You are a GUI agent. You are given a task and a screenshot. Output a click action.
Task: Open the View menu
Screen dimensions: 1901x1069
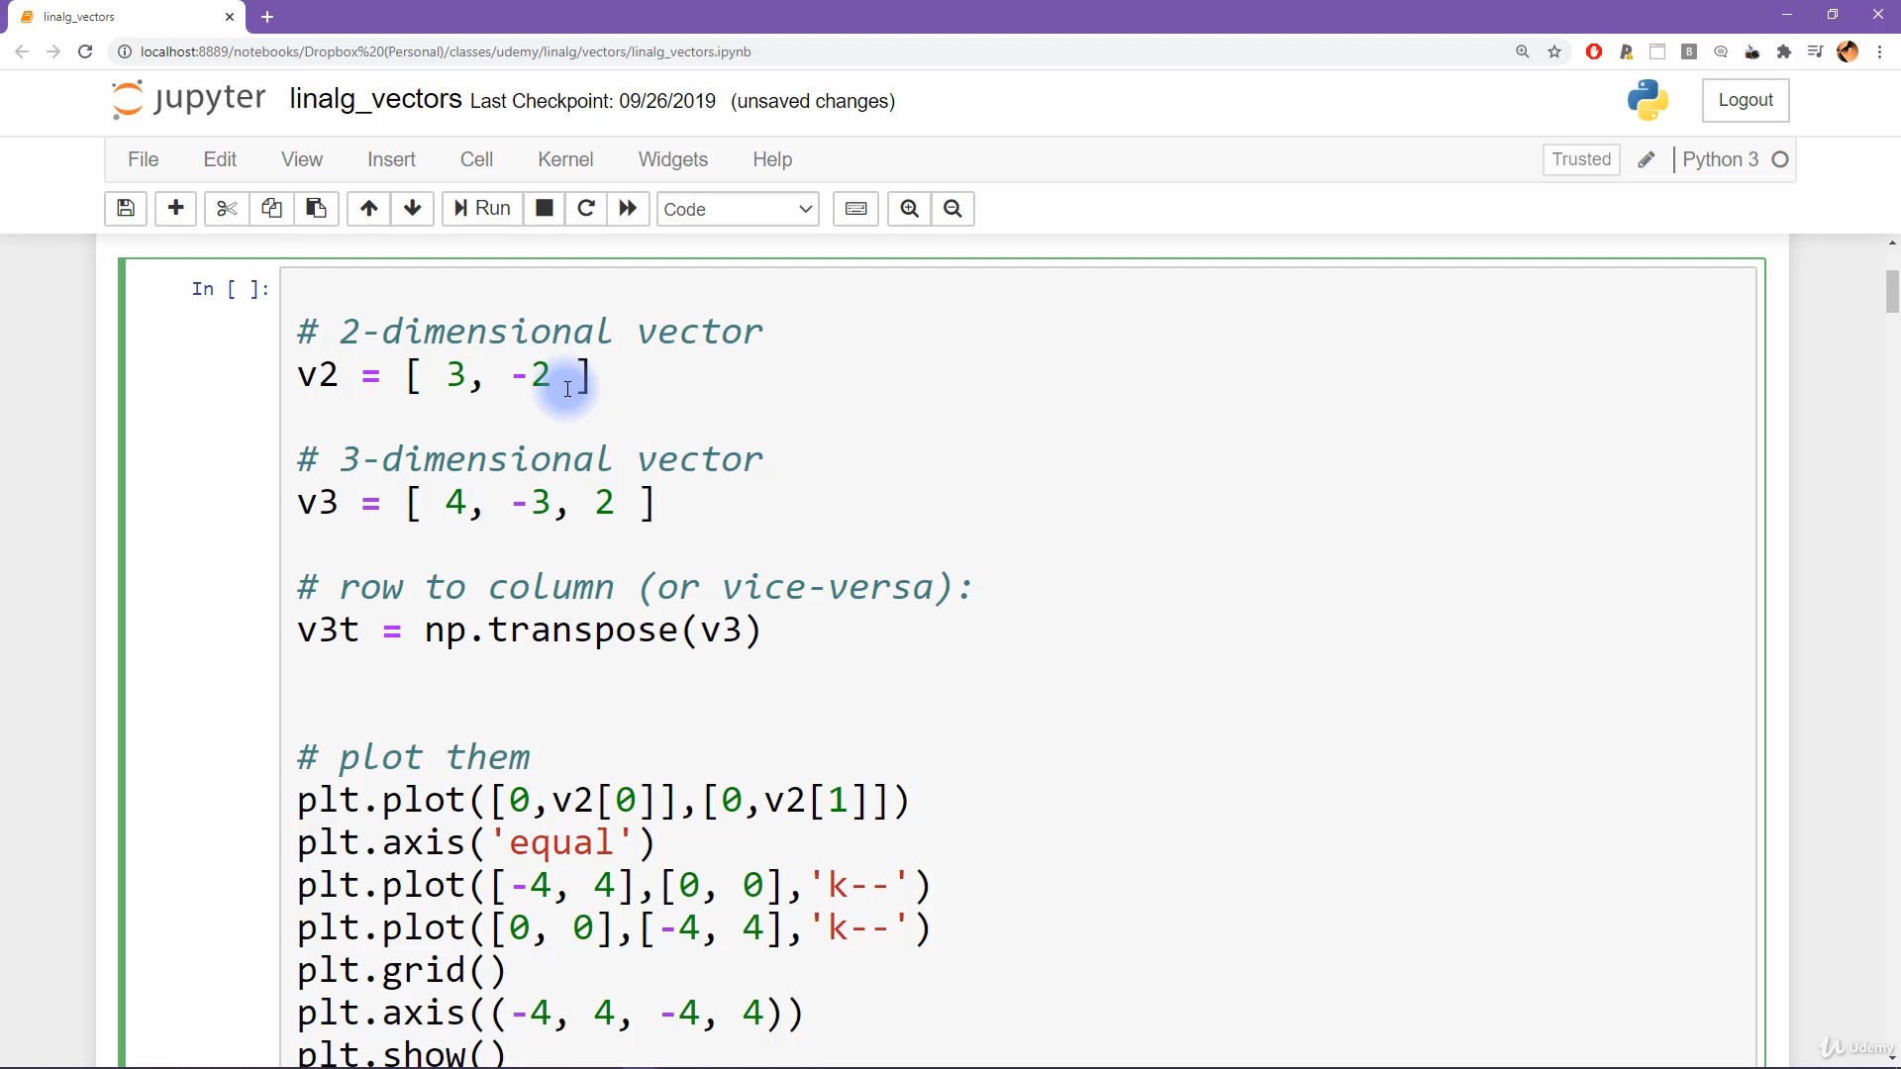click(302, 159)
